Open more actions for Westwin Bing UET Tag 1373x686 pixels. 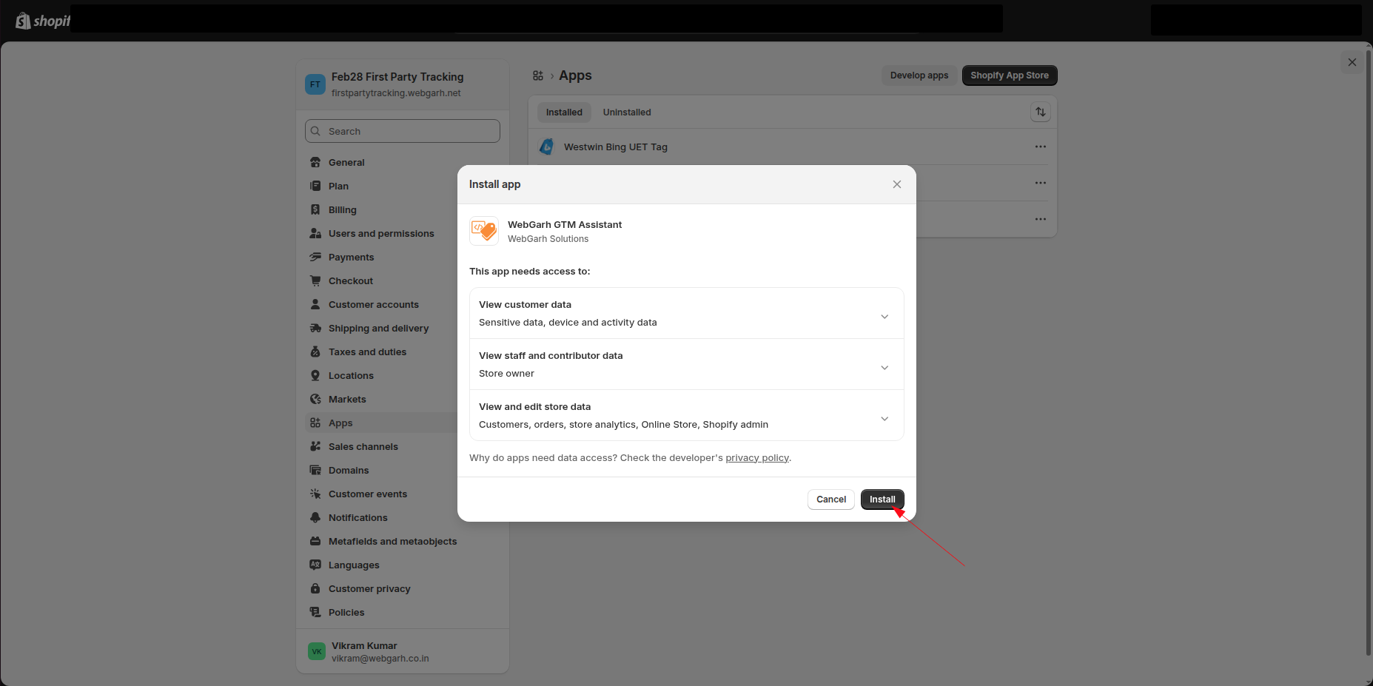[x=1041, y=147]
